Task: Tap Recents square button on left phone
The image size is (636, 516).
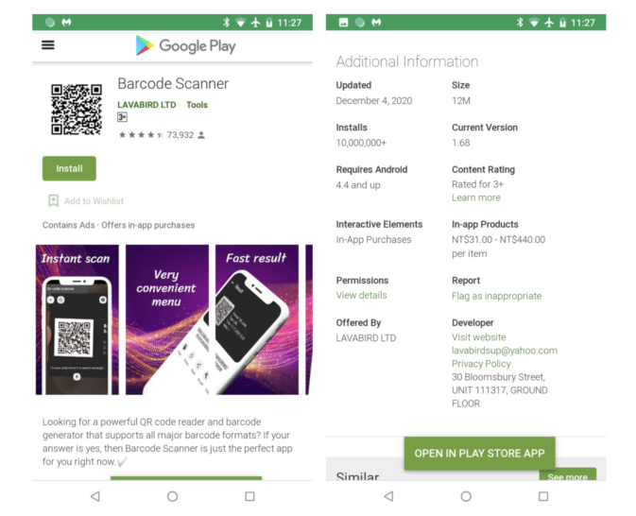Action: pyautogui.click(x=249, y=496)
